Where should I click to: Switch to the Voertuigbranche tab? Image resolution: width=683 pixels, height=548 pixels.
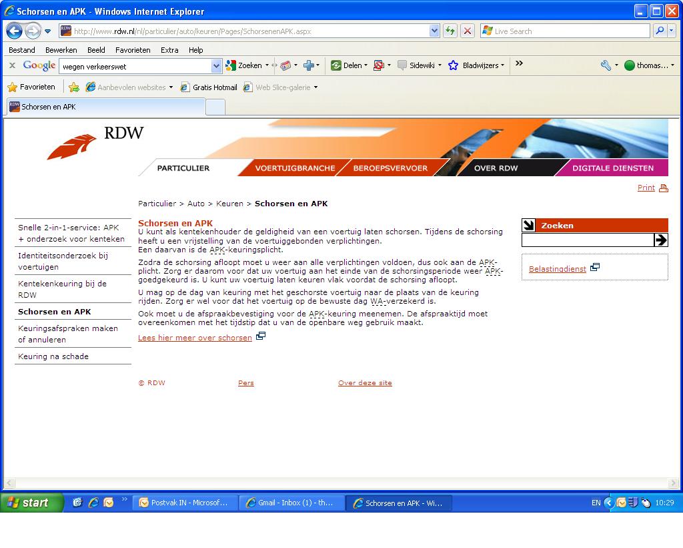[x=295, y=168]
